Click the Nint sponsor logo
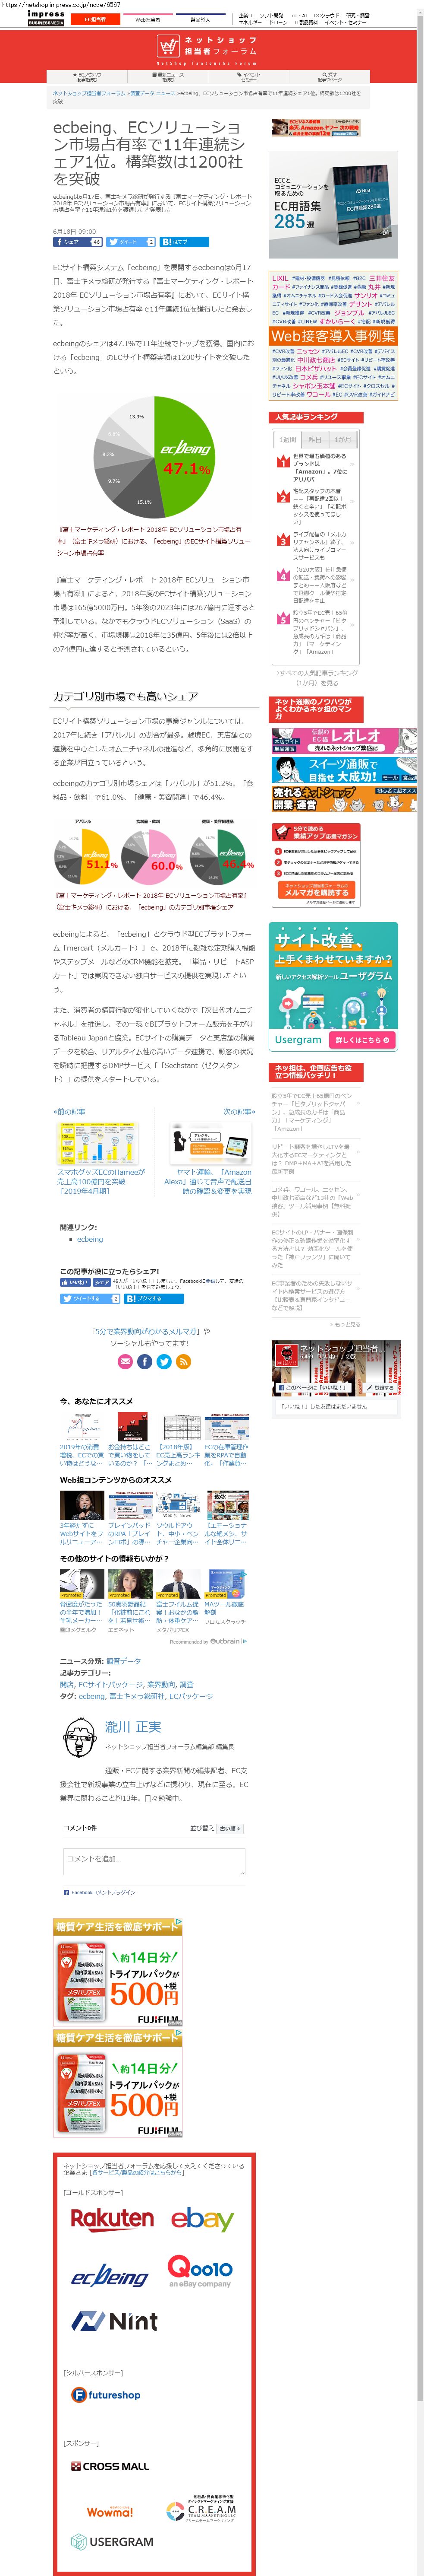 [114, 2321]
